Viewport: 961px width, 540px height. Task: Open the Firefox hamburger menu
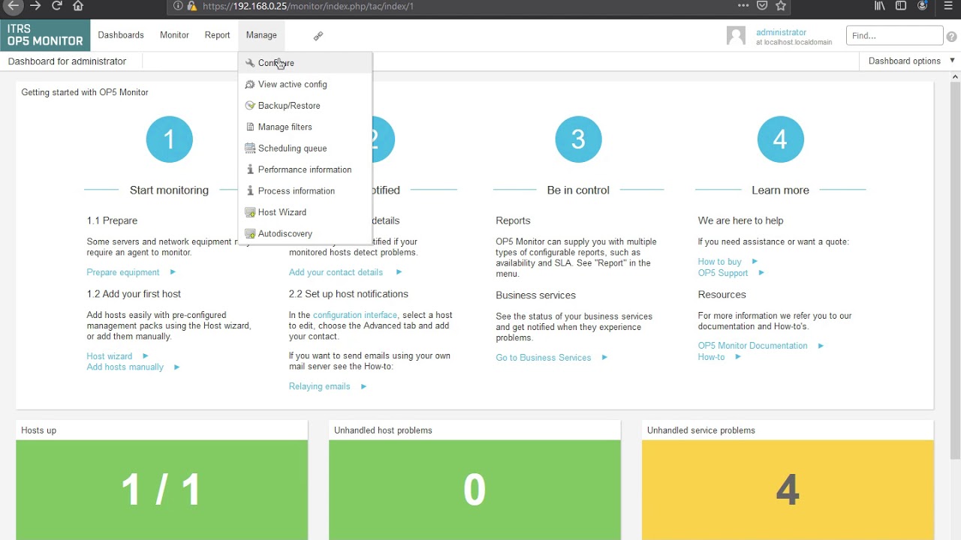[948, 6]
